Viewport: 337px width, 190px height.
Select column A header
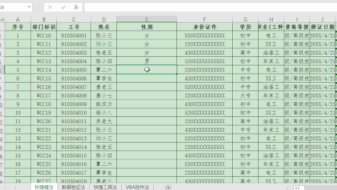click(18, 19)
